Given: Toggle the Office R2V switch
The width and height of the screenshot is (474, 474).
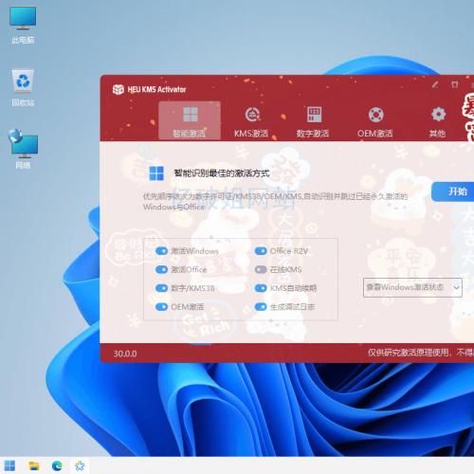Looking at the screenshot, I should [x=261, y=251].
